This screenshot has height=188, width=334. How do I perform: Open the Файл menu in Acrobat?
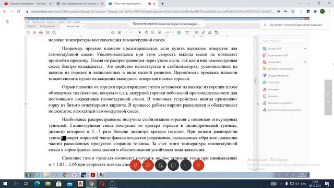point(28,22)
